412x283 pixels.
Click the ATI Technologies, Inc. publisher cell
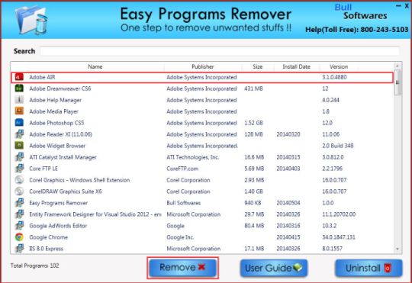[192, 157]
